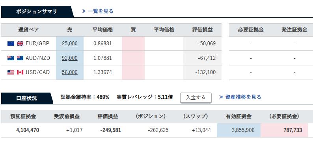
Task: Click the Canada flag icon
Action: [20, 72]
